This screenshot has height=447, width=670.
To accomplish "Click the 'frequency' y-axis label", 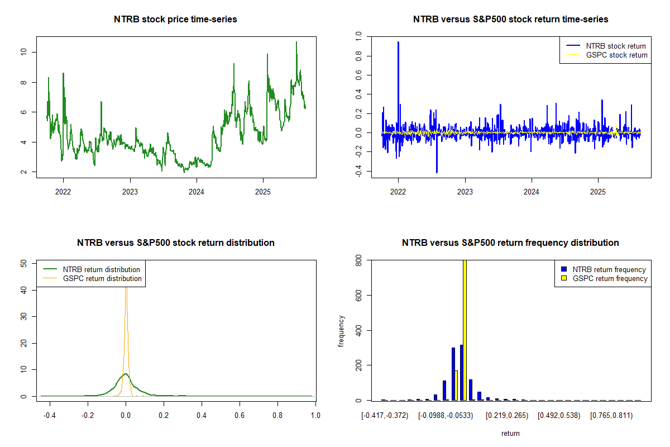I will [x=341, y=331].
